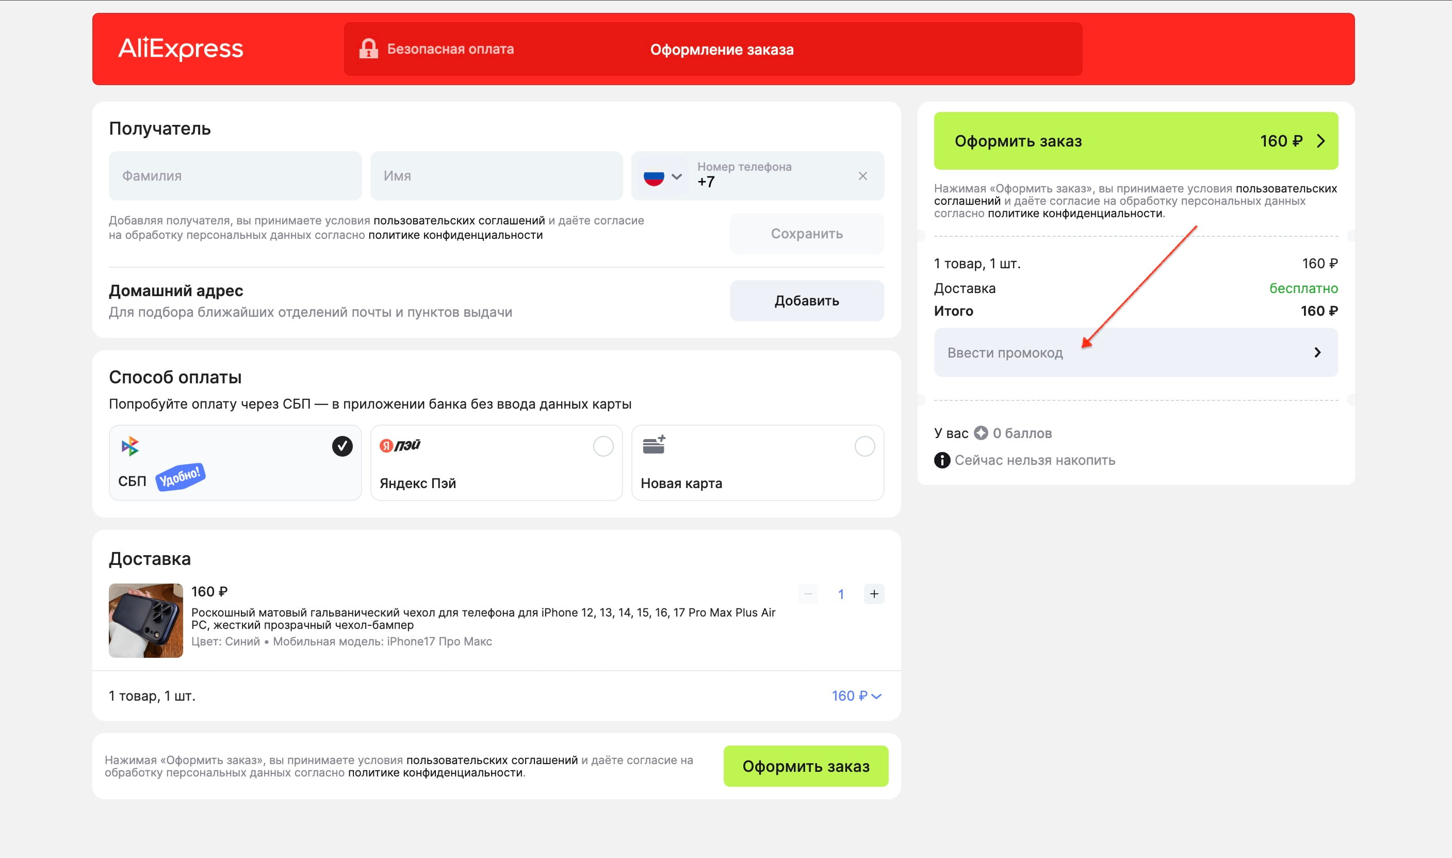Viewport: 1452px width, 858px height.
Task: Increase item quantity with plus button
Action: pos(873,594)
